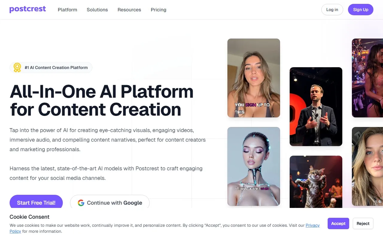Screen dimensions: 383x239
Task: Open the Solutions menu
Action: click(97, 10)
